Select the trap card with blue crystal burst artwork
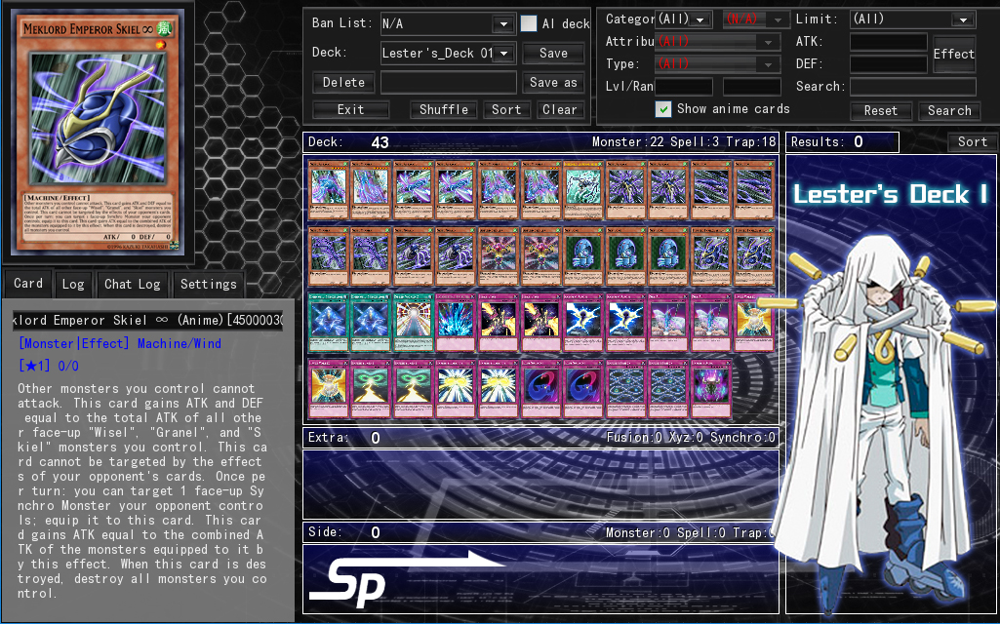Viewport: 1000px width, 624px height. 456,323
